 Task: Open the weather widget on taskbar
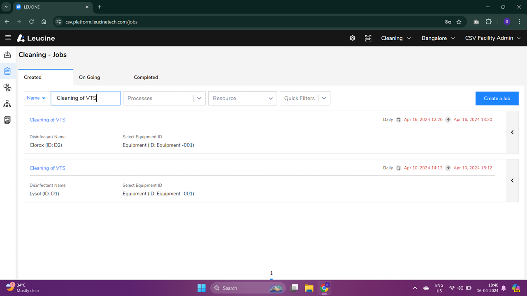[23, 288]
